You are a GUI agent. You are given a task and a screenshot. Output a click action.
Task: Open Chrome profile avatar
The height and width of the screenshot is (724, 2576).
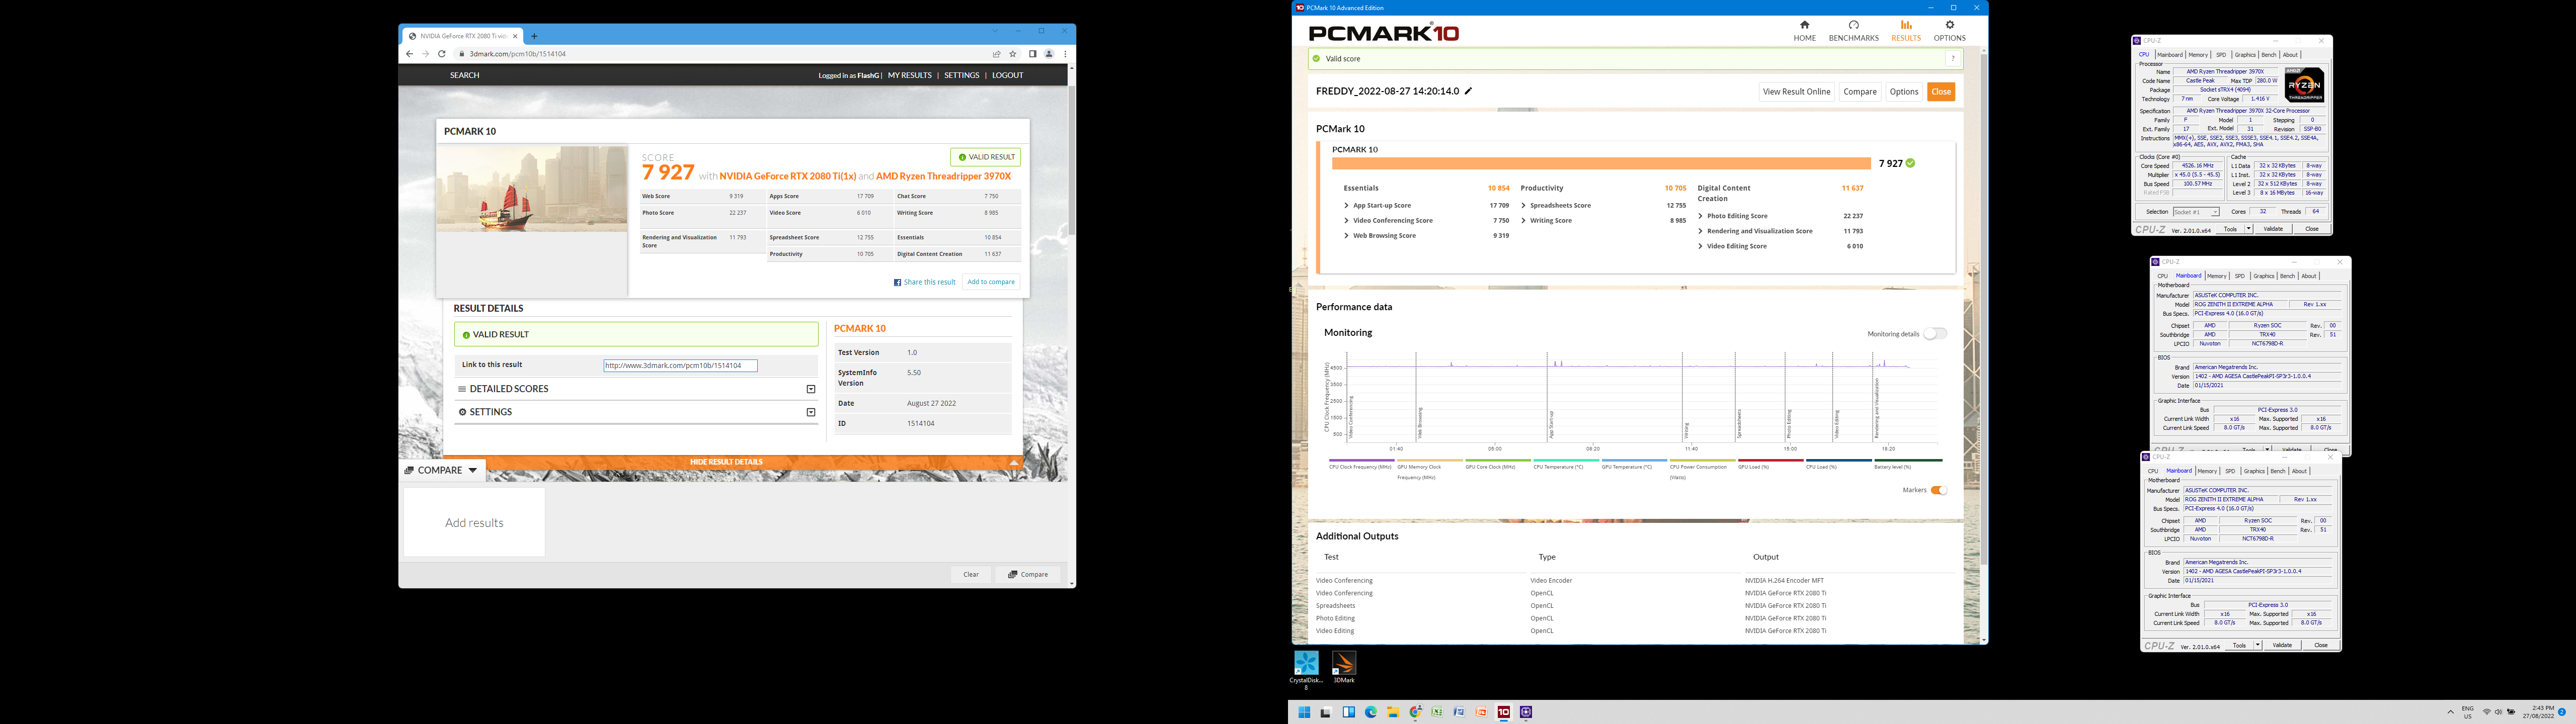tap(1049, 54)
